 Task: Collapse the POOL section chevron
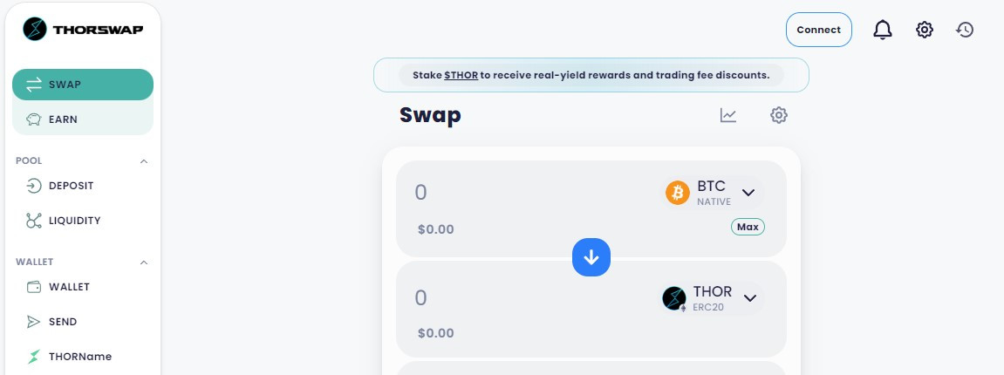coord(144,161)
